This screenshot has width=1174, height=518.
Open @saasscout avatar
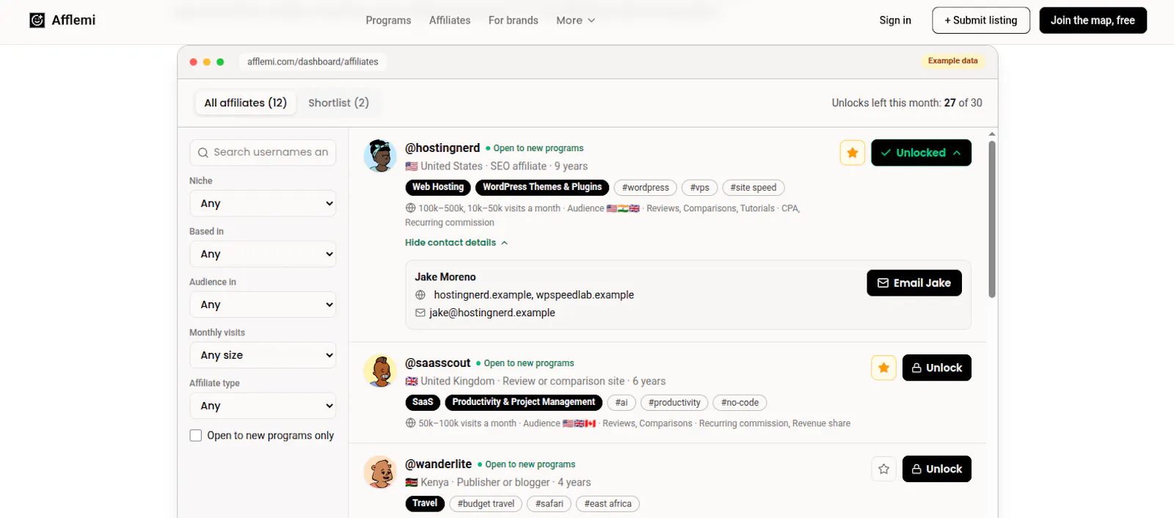380,371
